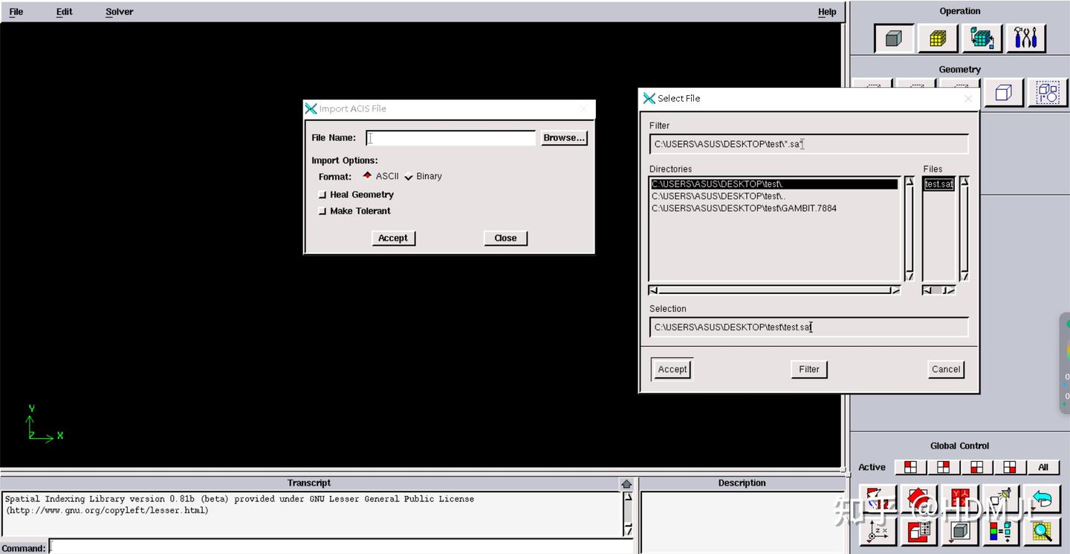Select the GAMBIT.7884 directory entry
Image resolution: width=1070 pixels, height=554 pixels.
[744, 208]
